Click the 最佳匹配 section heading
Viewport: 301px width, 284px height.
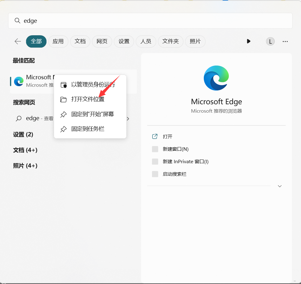point(24,61)
